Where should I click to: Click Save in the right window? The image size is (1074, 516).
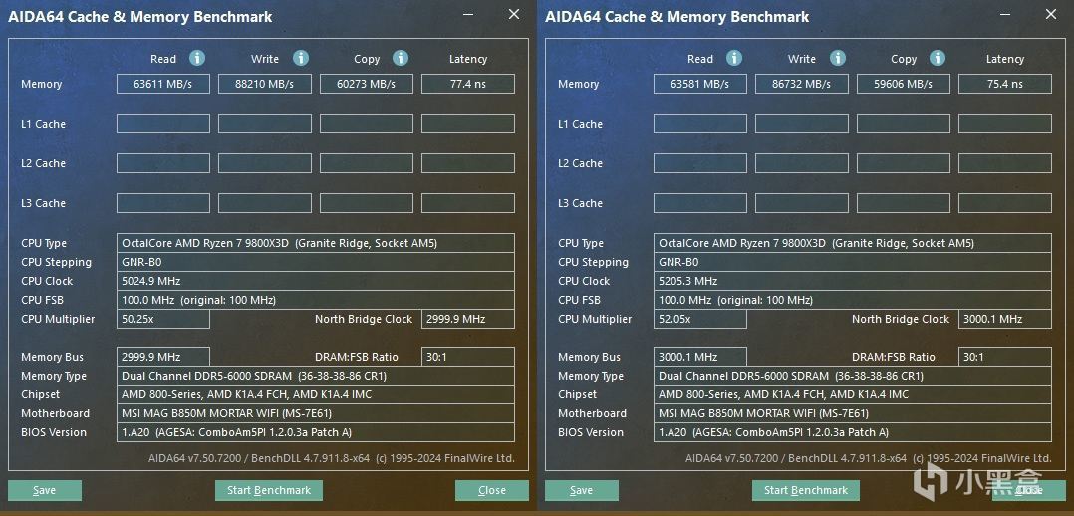pos(582,491)
